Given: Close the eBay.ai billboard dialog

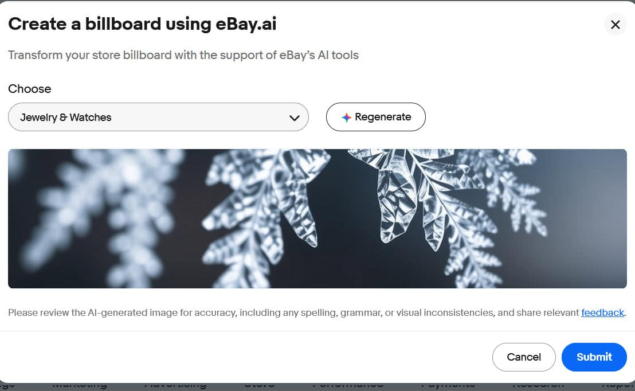Looking at the screenshot, I should click(x=616, y=25).
